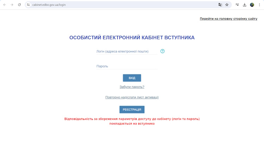Image resolution: width=264 pixels, height=159 pixels.
Task: Open the media control playlist icon
Action: click(x=237, y=5)
